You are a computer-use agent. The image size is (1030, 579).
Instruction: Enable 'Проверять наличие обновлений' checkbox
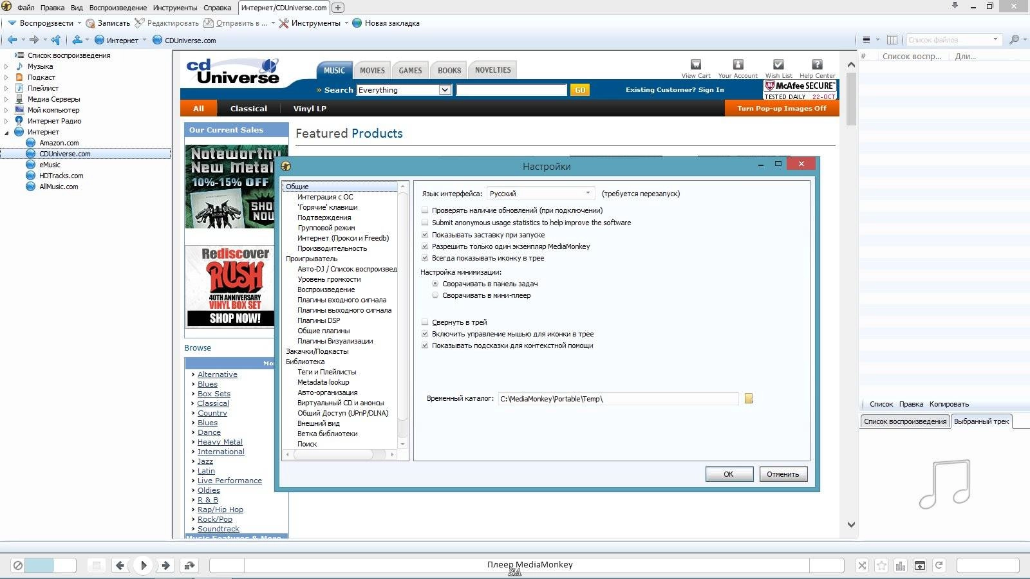[x=425, y=210]
